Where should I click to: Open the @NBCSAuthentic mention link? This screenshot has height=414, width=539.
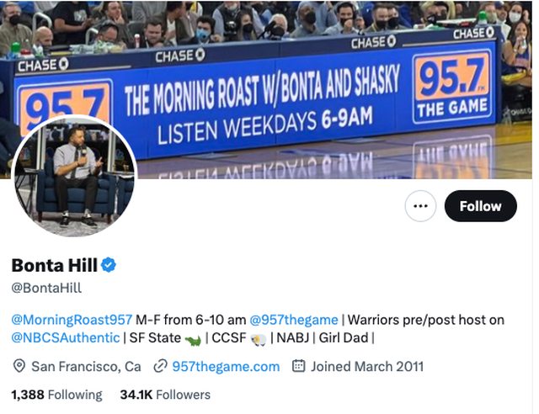click(x=66, y=337)
